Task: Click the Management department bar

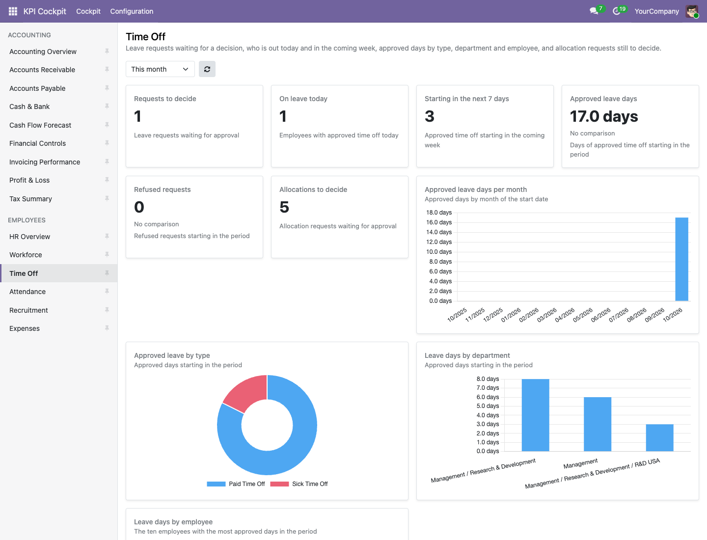Action: pos(598,424)
